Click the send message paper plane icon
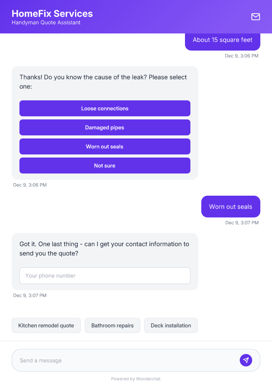The height and width of the screenshot is (389, 272). pos(246,360)
